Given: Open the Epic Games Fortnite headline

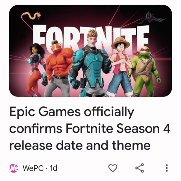Looking at the screenshot, I should (x=90, y=128).
